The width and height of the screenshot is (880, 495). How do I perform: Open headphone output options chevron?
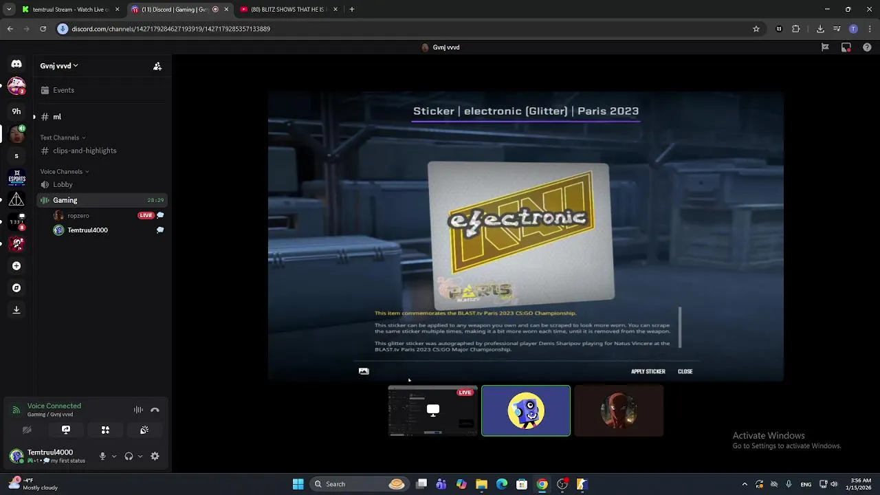(x=140, y=456)
